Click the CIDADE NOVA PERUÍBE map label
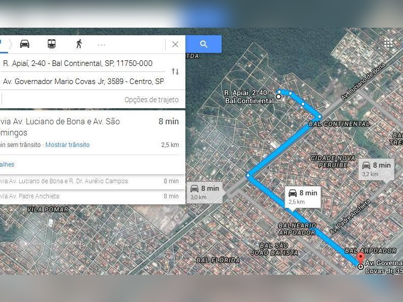 (333, 162)
